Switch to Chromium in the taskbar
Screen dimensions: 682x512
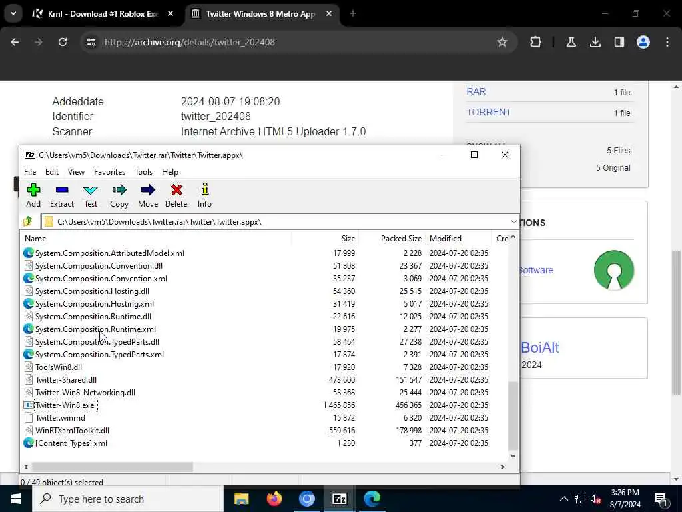[306, 499]
